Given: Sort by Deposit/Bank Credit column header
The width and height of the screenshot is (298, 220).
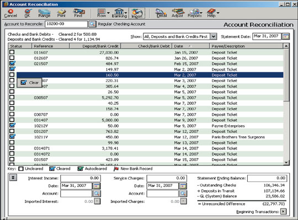Looking at the screenshot, I should (95, 46).
